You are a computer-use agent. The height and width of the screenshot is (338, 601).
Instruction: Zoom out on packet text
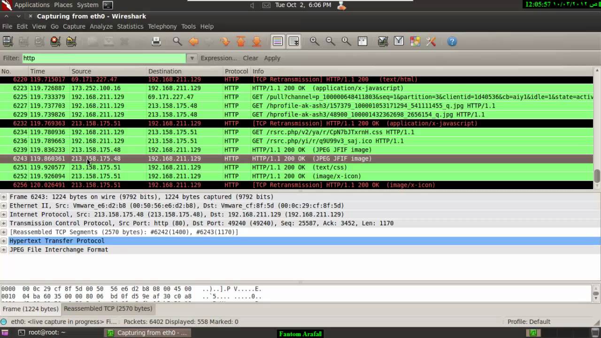[x=331, y=41]
